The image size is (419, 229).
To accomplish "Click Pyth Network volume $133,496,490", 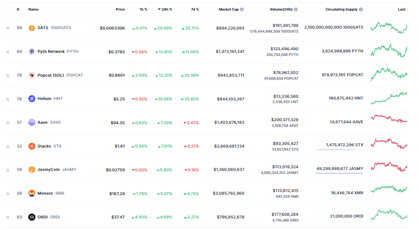I will tap(284, 49).
